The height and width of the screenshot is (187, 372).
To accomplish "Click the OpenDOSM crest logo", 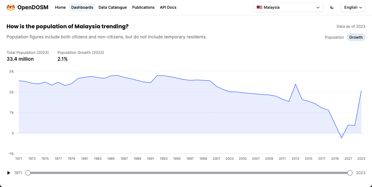I will point(11,7).
